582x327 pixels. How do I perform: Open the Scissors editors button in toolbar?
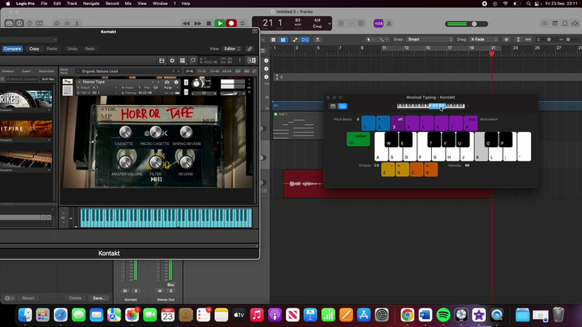[x=77, y=23]
